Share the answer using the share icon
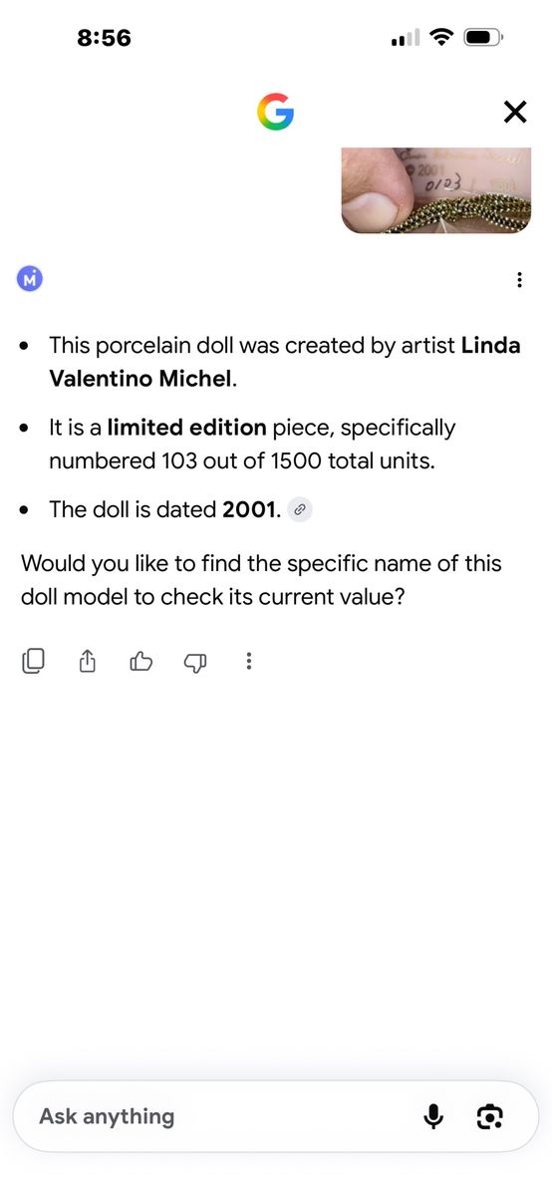The height and width of the screenshot is (1196, 552). click(x=87, y=660)
